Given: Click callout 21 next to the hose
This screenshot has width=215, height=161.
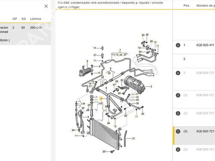Looking at the screenshot, I should coord(134,138).
